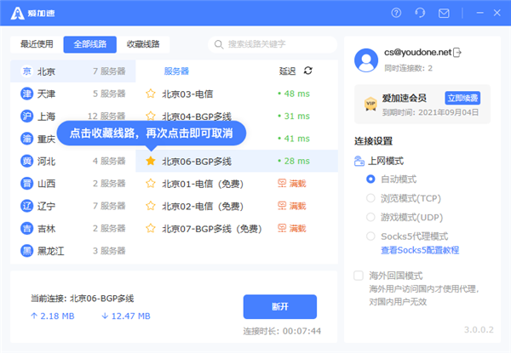Enable 海外回国模式 checkbox
511x353 pixels.
click(359, 276)
